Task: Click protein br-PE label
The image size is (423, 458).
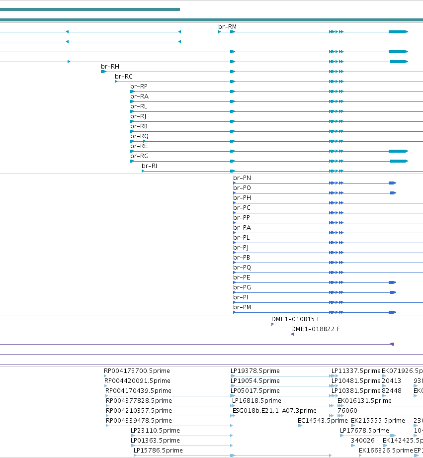Action: coord(242,277)
